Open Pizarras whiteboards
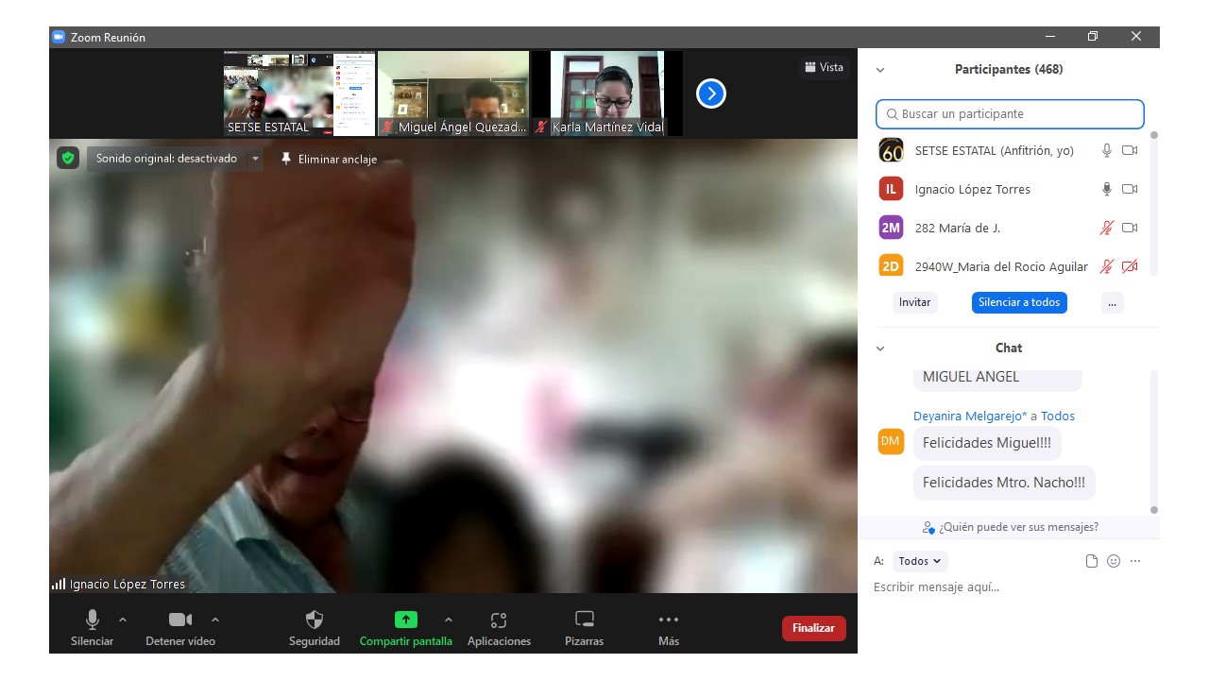The height and width of the screenshot is (680, 1209). (584, 628)
